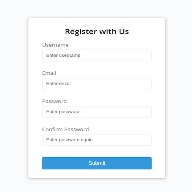Click the word "Us" in the heading
Screen dimensions: 192x192
point(124,32)
